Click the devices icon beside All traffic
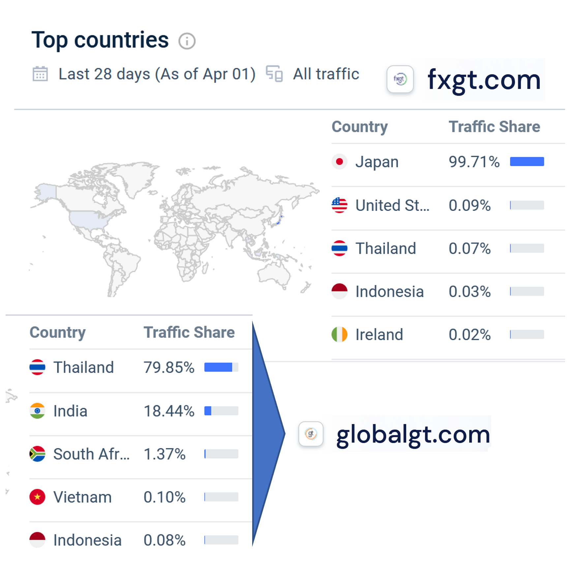 (x=274, y=74)
